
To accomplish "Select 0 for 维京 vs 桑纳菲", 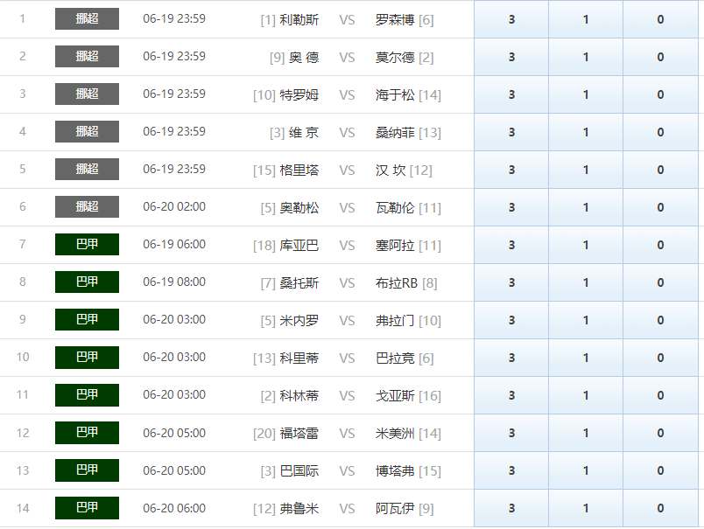I will (660, 132).
